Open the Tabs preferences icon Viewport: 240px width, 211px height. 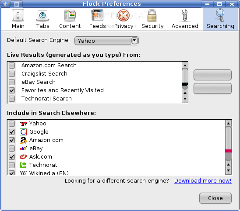click(42, 15)
